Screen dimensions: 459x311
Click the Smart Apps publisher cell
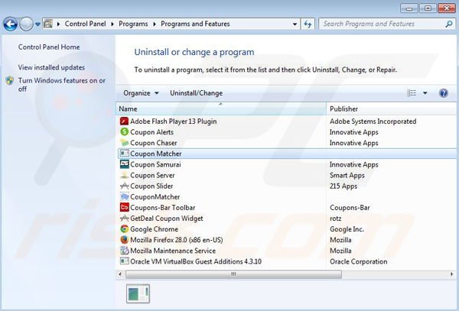[x=347, y=176]
